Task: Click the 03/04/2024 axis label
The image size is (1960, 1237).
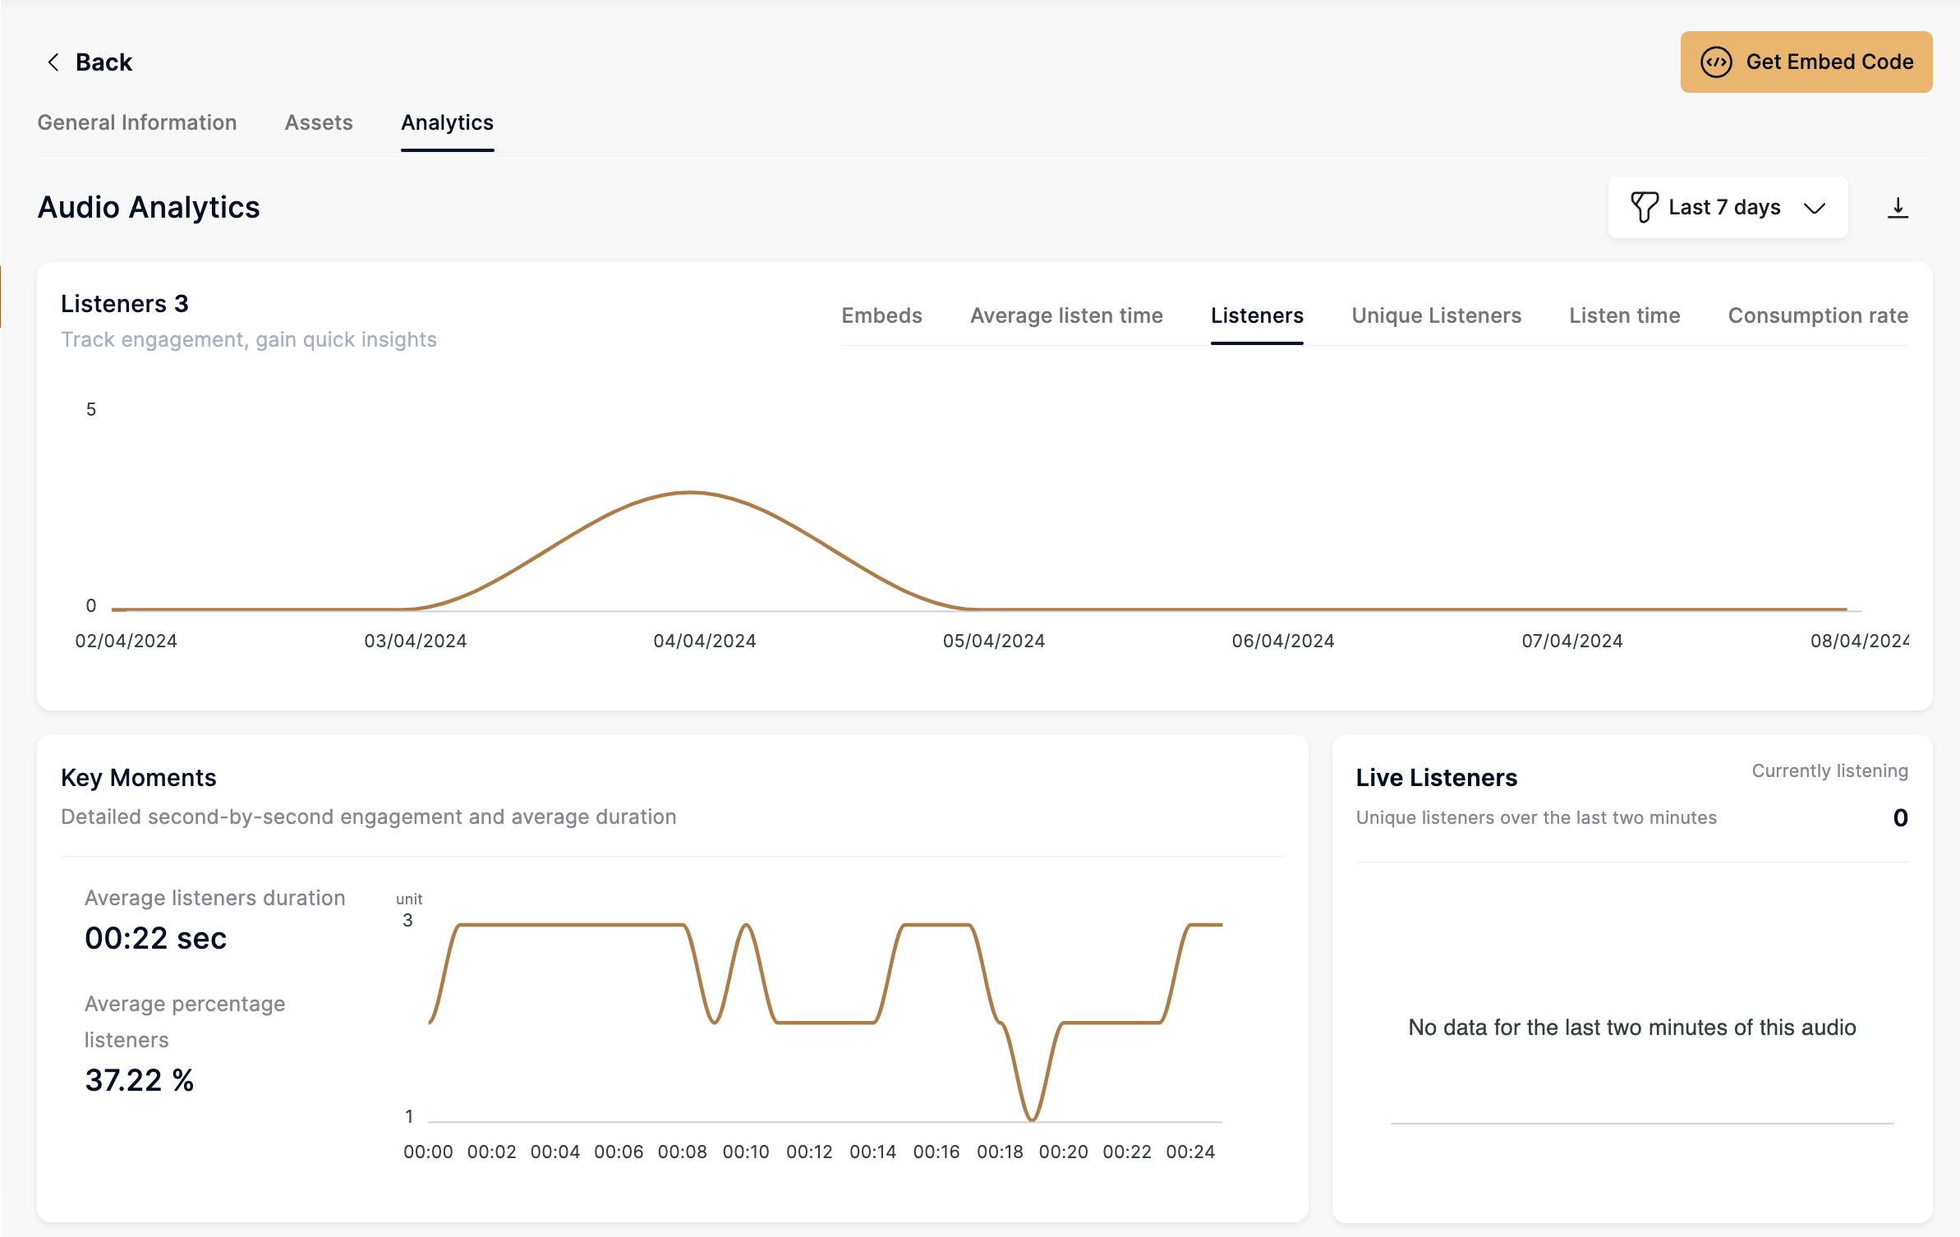Action: tap(416, 641)
